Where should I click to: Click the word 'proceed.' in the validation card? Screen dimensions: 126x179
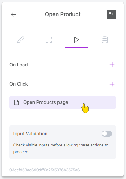pyautogui.click(x=21, y=152)
